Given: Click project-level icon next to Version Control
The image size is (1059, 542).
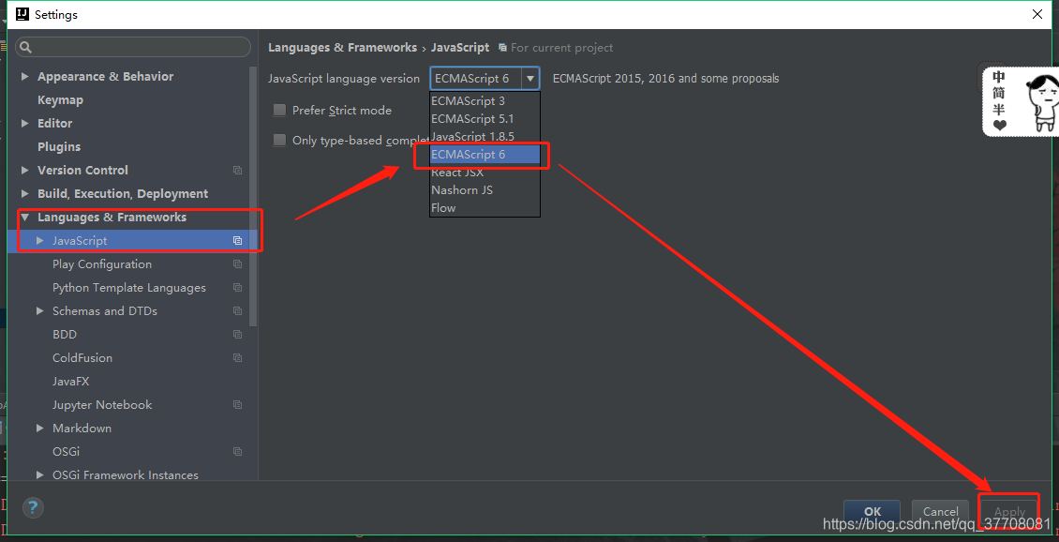Looking at the screenshot, I should point(237,171).
